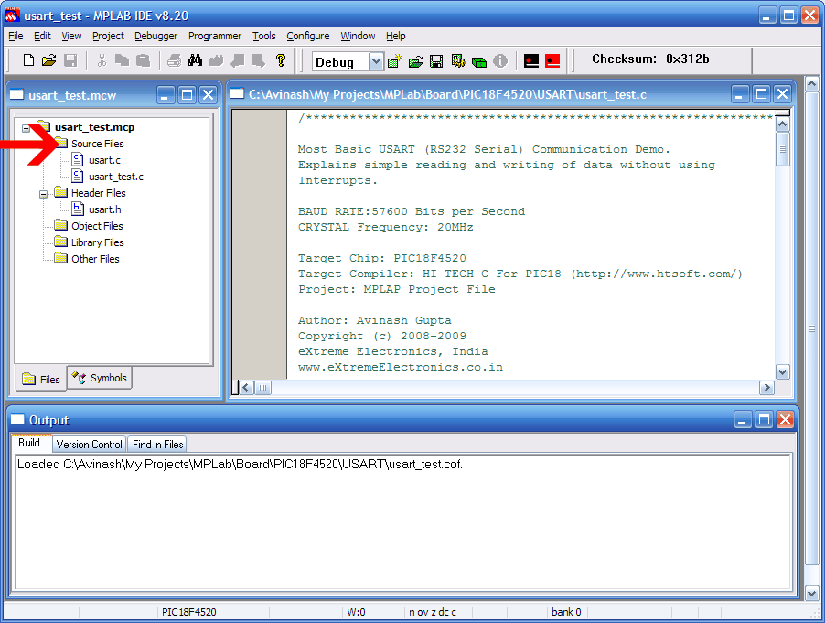Click the Save Workspace icon
The width and height of the screenshot is (825, 623).
click(x=436, y=61)
